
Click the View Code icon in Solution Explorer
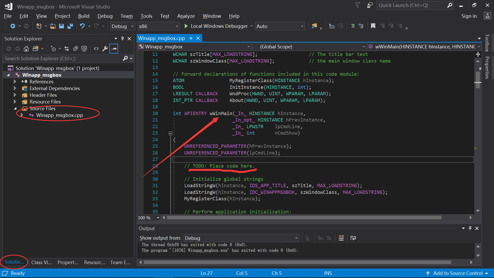(96, 49)
